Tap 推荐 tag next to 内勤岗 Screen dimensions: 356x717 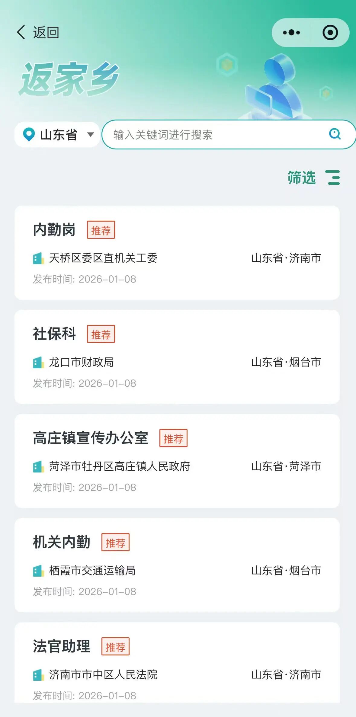(x=101, y=230)
